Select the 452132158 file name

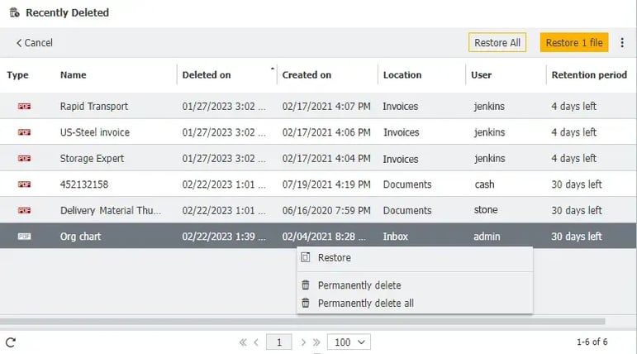click(84, 184)
